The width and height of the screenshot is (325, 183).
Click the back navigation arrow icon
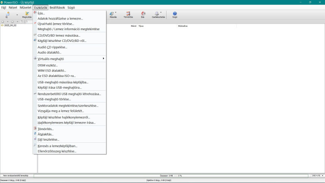(3, 22)
